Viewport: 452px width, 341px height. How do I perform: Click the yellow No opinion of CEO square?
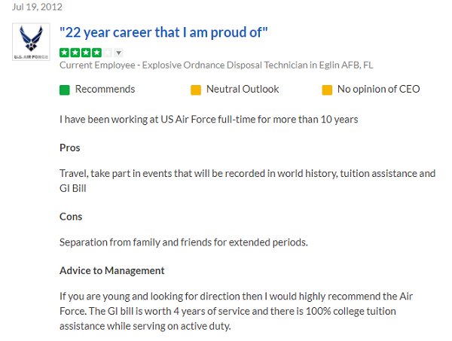point(327,90)
